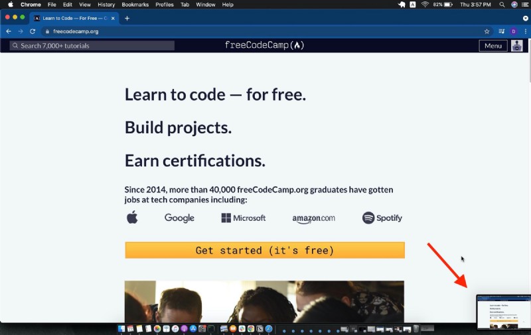Click the search magnifier icon in freeCodeCamp header
The height and width of the screenshot is (335, 531).
(15, 45)
